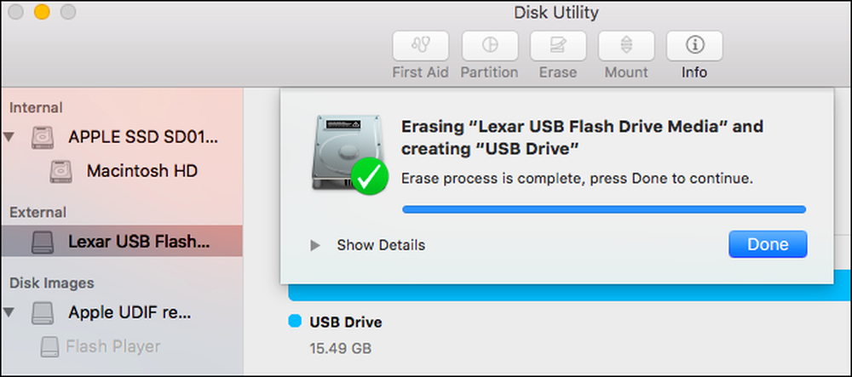Screen dimensions: 852x377
Task: Collapse the Apple UDIF disclosure triangle
Action: coord(9,312)
